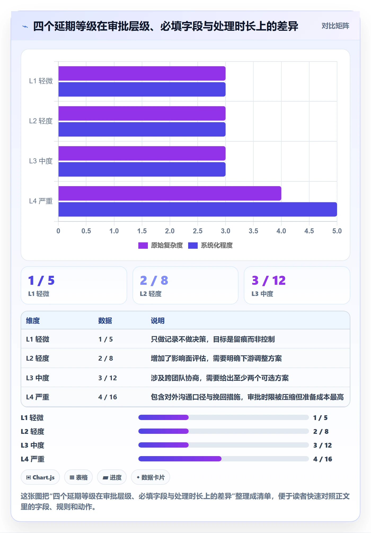The image size is (371, 533).
Task: Click the L4 严重 progress bar
Action: click(x=224, y=459)
